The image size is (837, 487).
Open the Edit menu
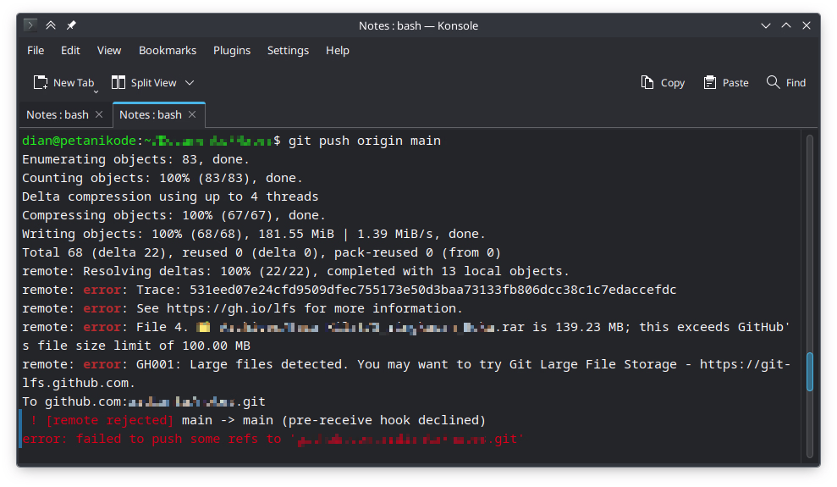pyautogui.click(x=70, y=50)
